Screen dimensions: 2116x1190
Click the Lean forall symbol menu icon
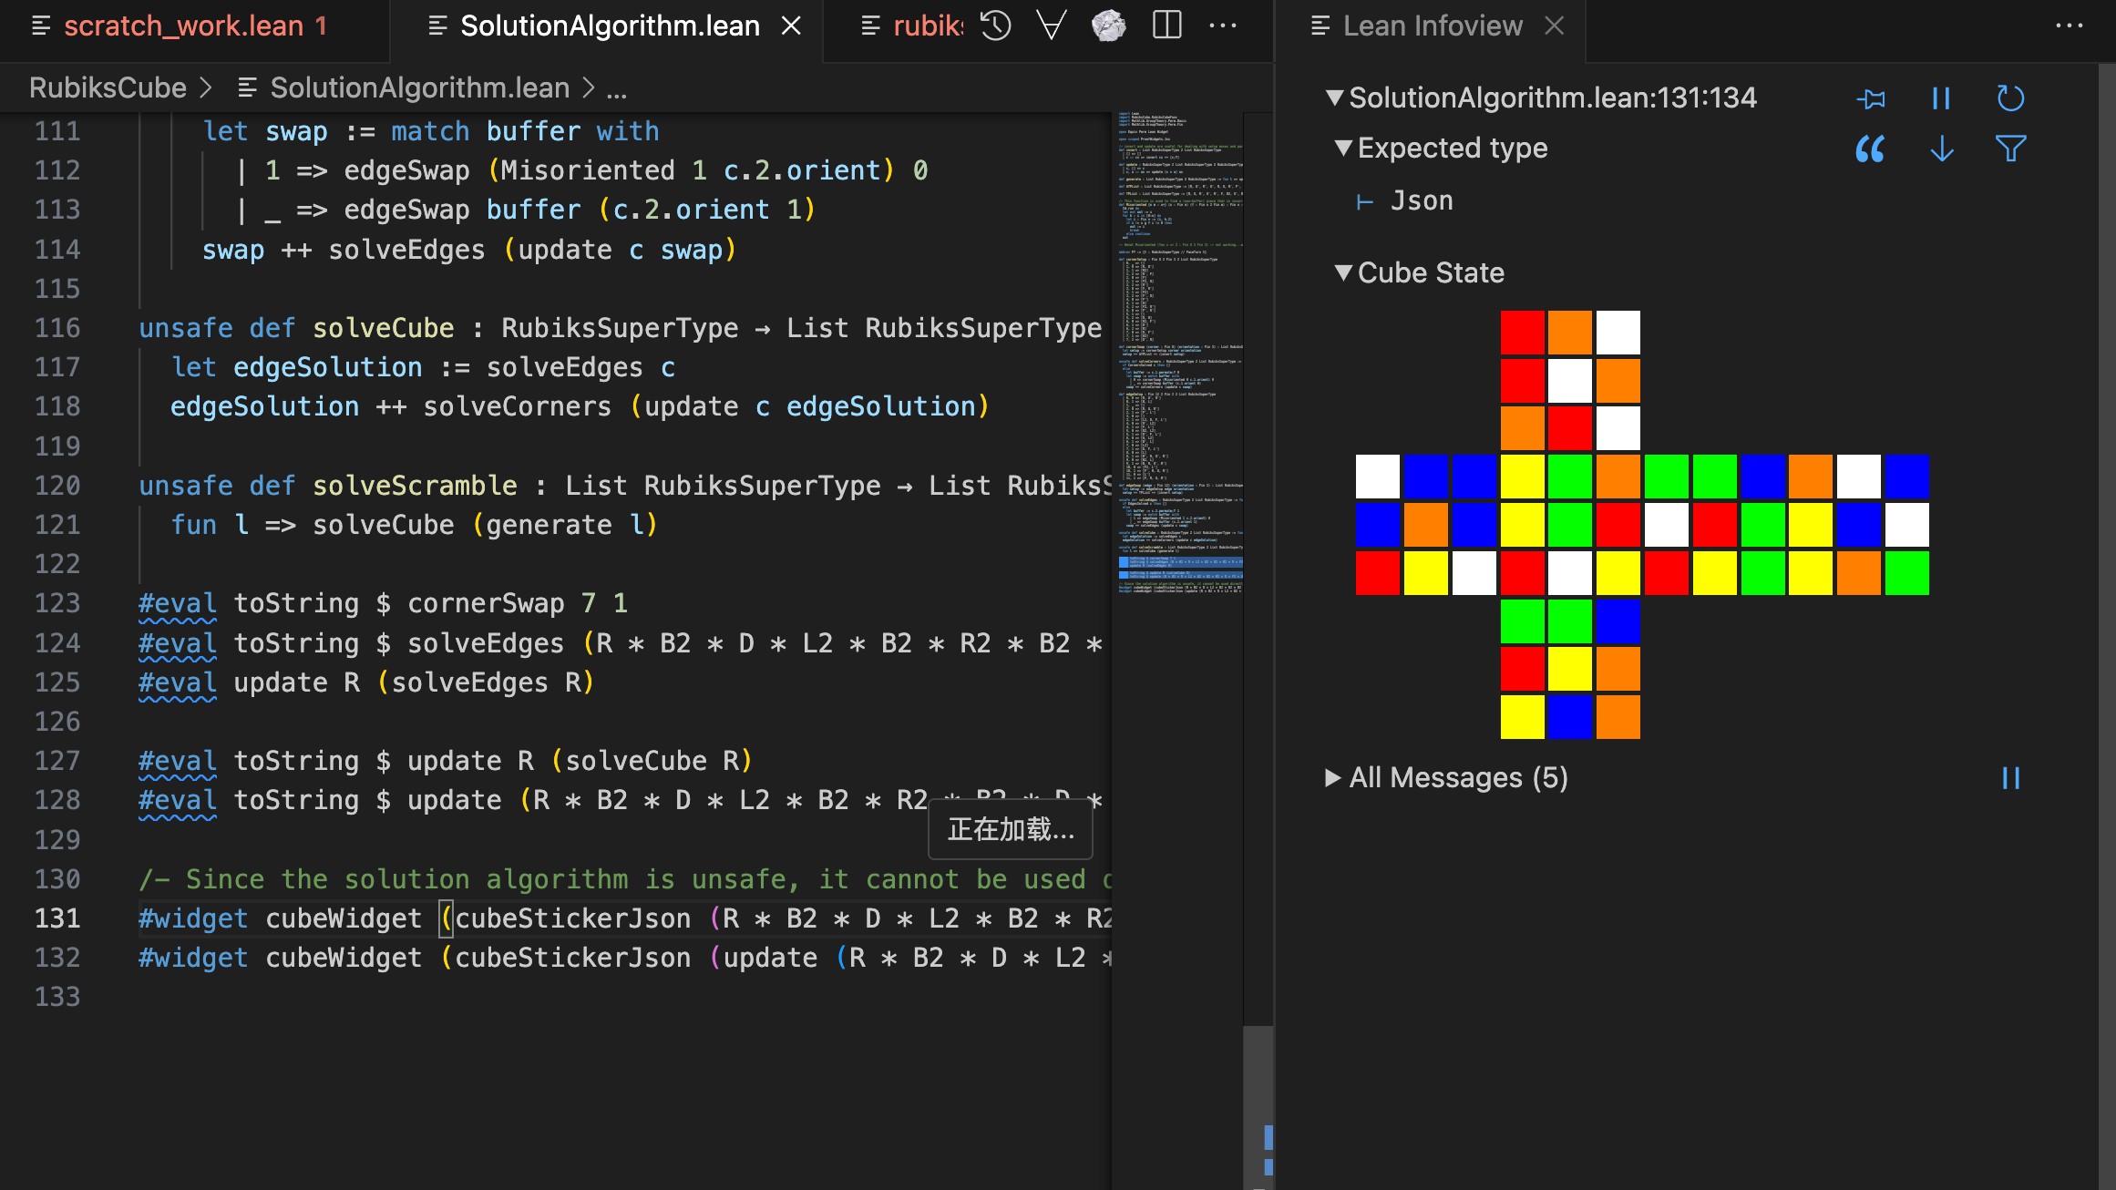click(1052, 26)
